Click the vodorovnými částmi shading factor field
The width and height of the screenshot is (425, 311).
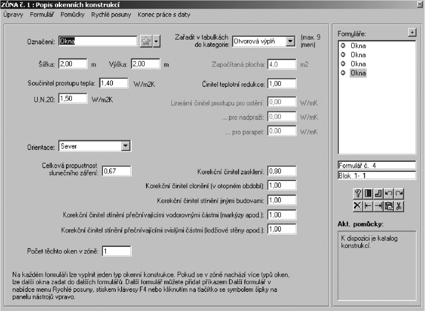coord(282,215)
